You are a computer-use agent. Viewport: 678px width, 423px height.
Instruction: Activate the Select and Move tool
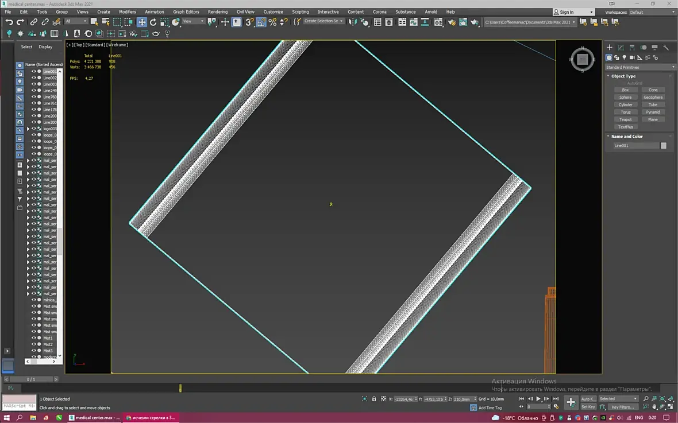click(142, 22)
